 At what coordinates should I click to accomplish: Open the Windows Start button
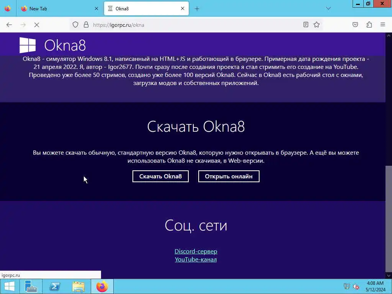10,286
